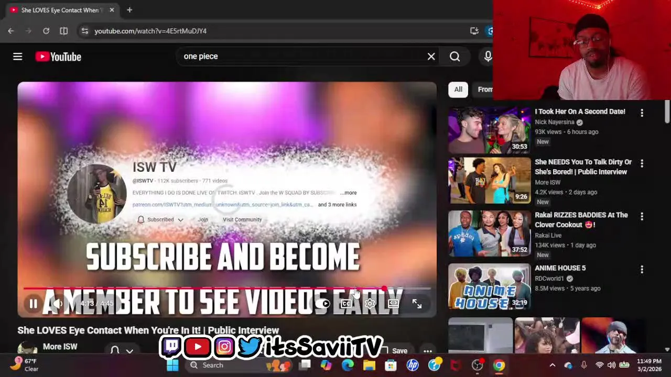
Task: Open the Windows Start button
Action: click(x=171, y=365)
